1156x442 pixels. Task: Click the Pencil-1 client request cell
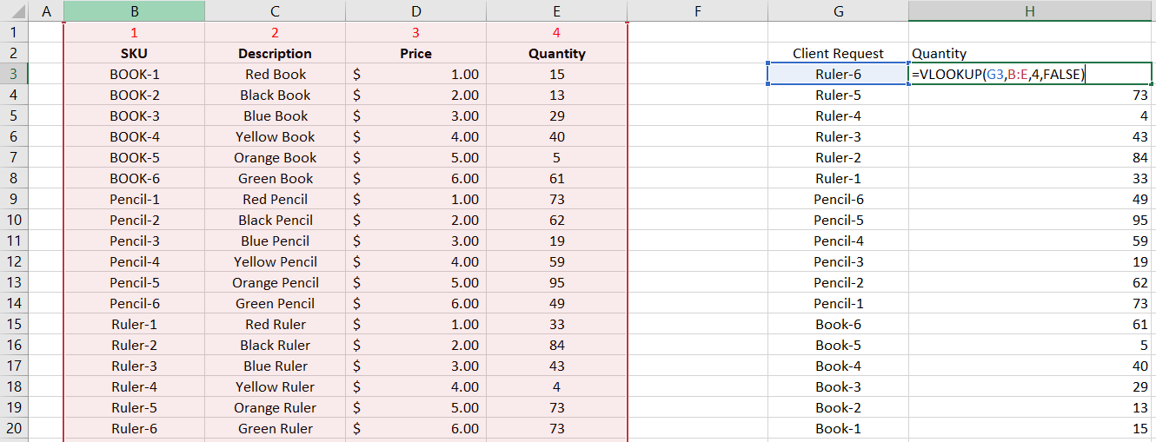[839, 304]
